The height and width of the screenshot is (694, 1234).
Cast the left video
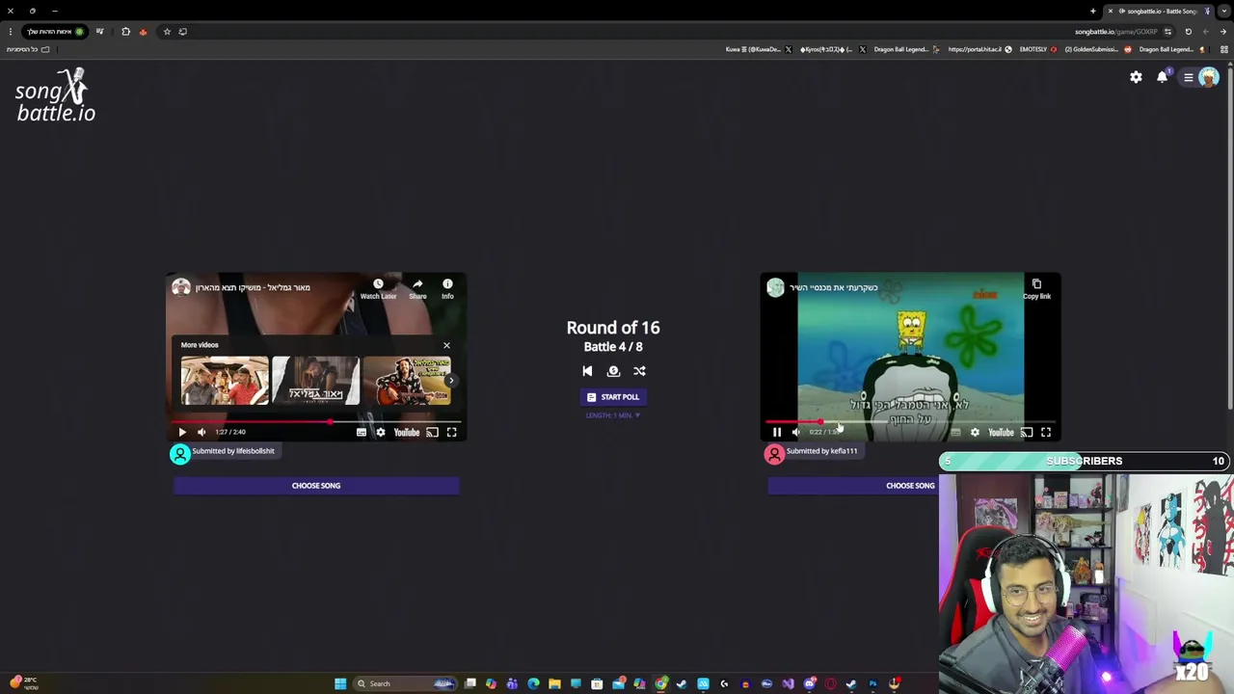point(432,432)
